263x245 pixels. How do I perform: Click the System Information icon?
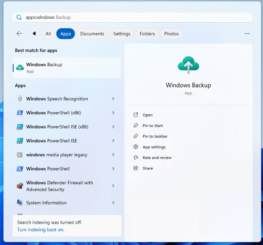[x=20, y=203]
